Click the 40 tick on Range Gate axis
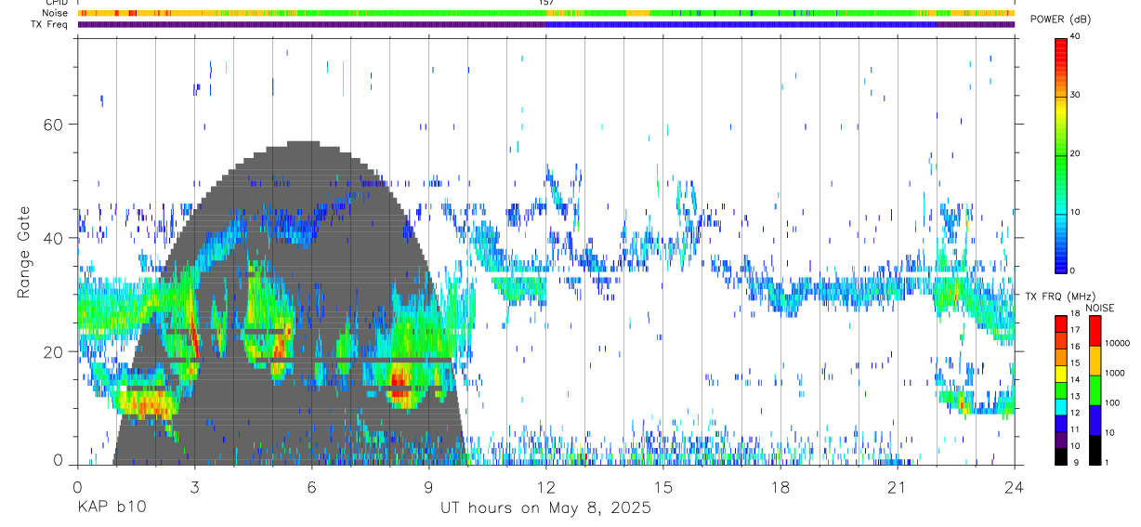 54,238
